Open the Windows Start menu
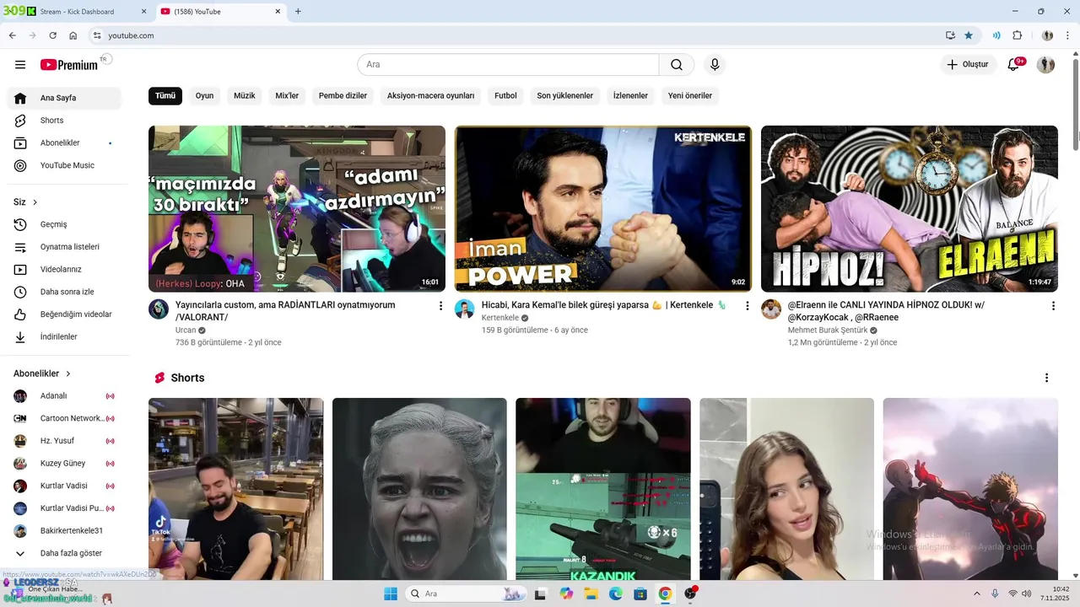 click(391, 594)
